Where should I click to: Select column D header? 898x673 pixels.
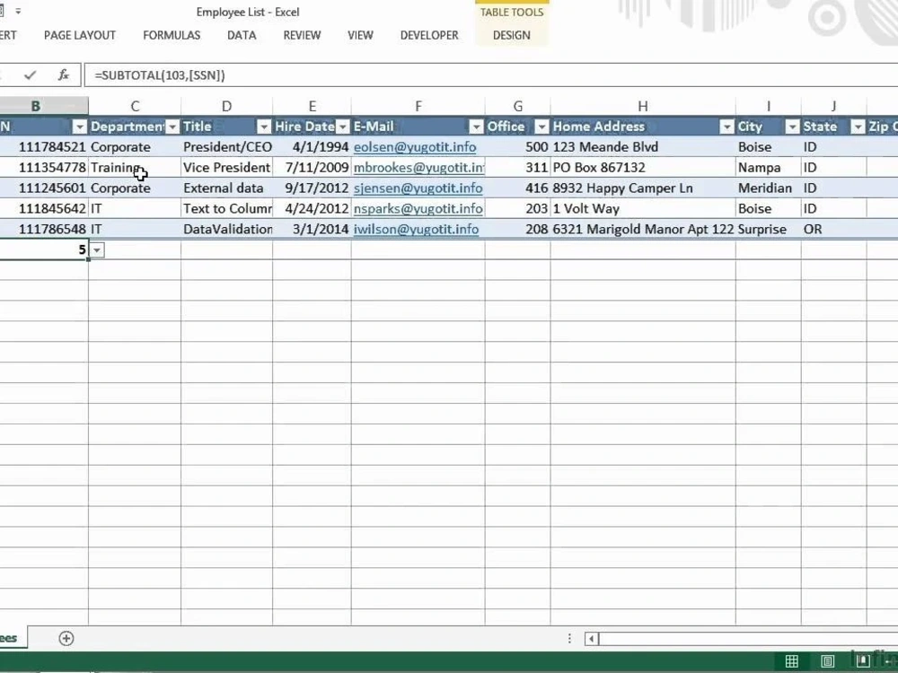(227, 106)
